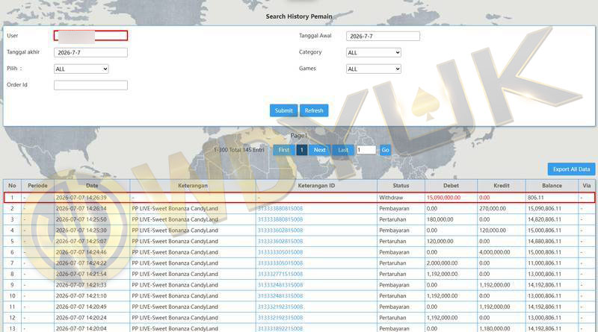598x332 pixels.
Task: Open the Keterangan ID link in row 9
Action: click(280, 285)
